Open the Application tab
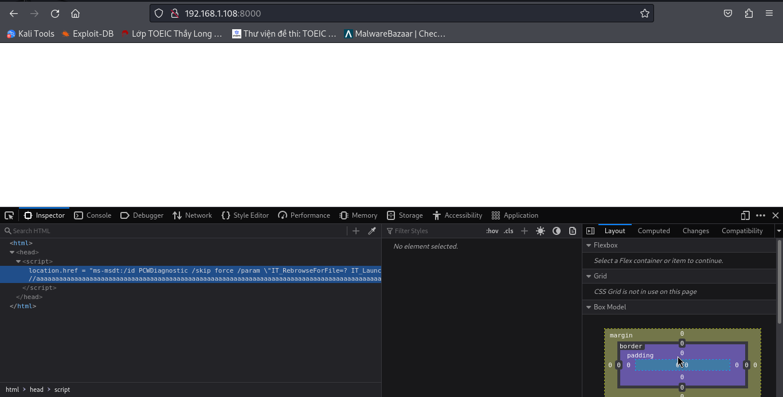The image size is (783, 397). point(515,215)
